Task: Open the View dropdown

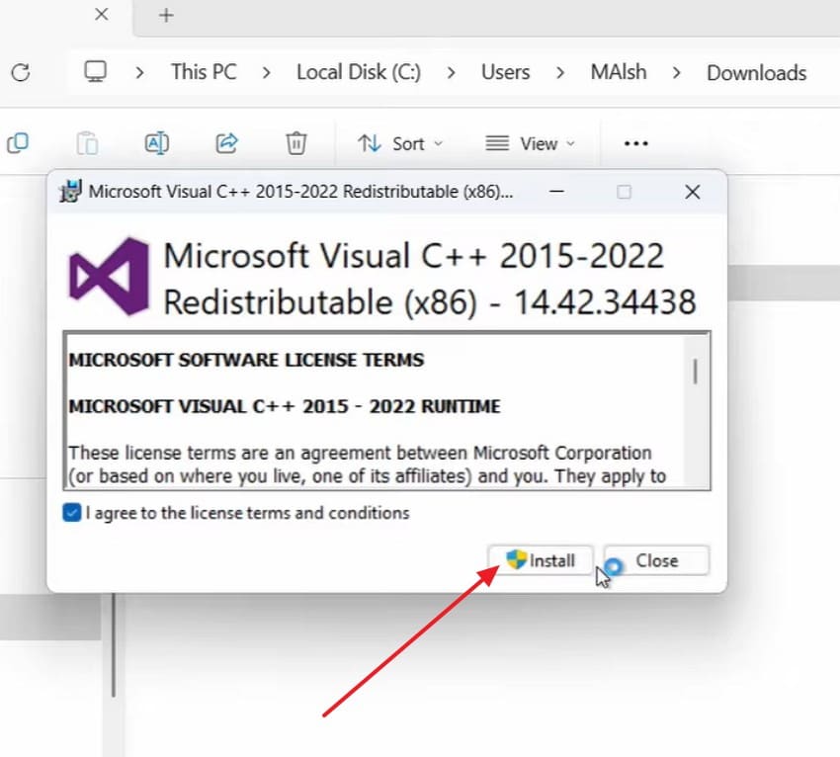Action: pos(530,143)
